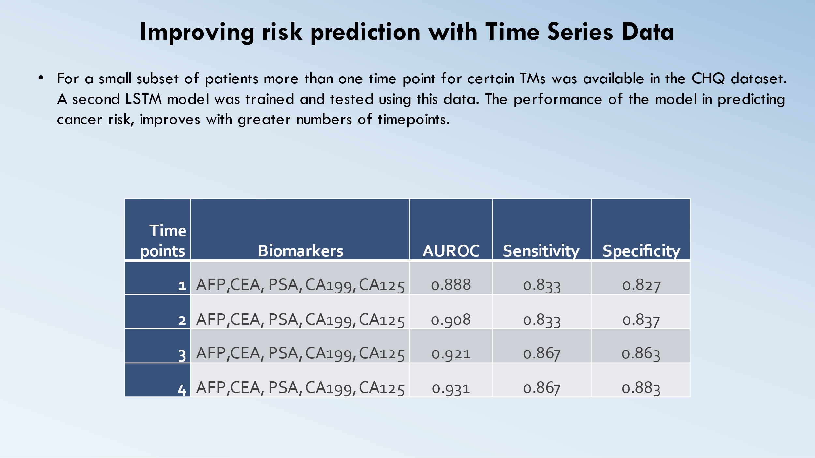Screen dimensions: 815x458
Task: Click the time point 4 row label
Action: (x=182, y=390)
